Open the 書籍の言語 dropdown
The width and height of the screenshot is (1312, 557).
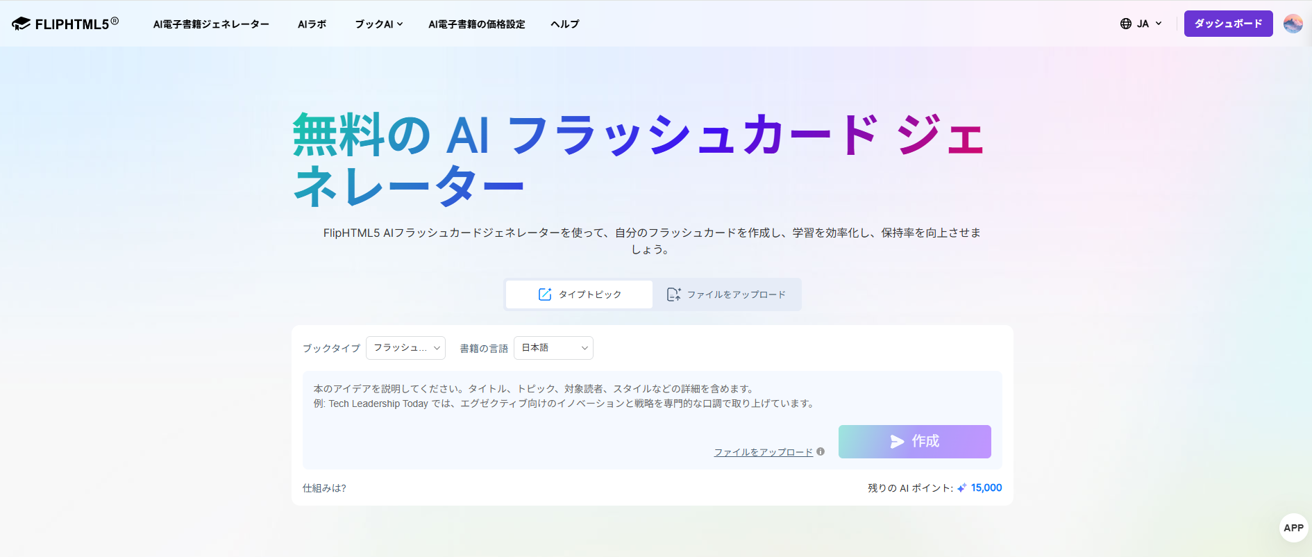553,348
